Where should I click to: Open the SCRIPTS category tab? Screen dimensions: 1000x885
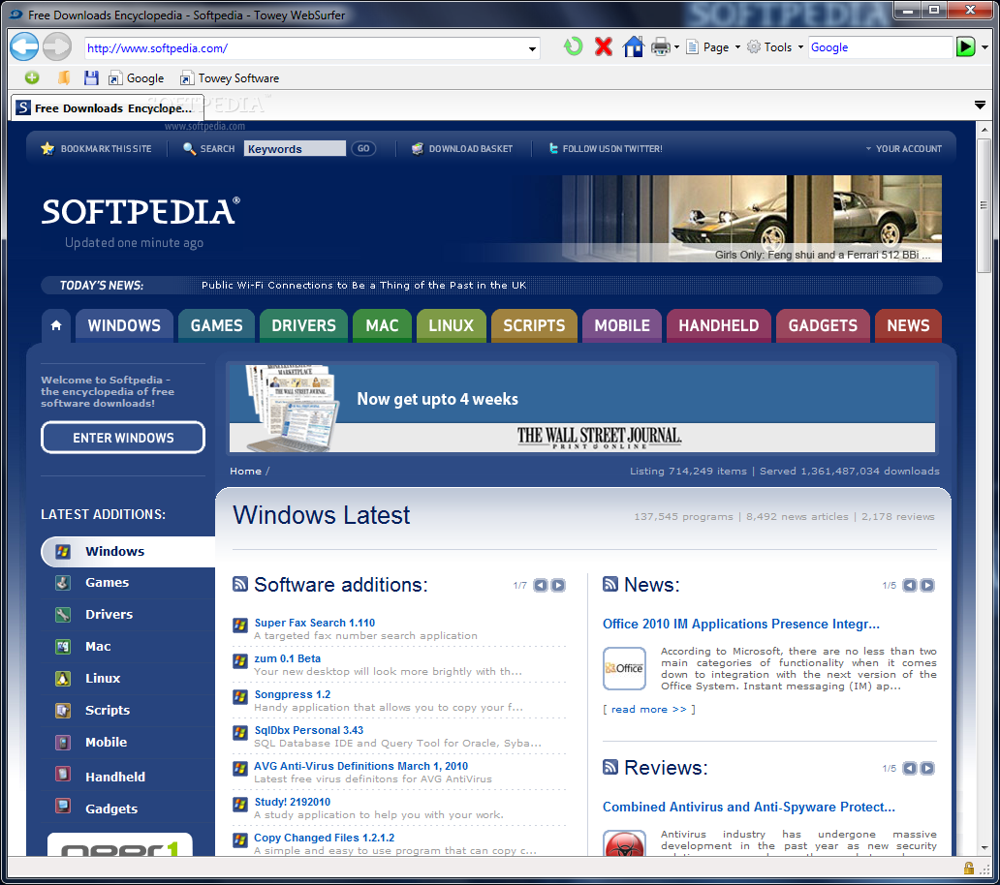coord(535,325)
